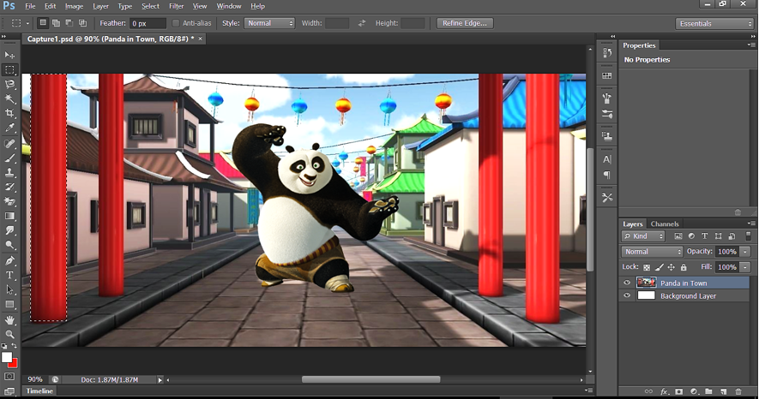This screenshot has width=759, height=399.
Task: Click the horizontal canvas scrollbar
Action: (x=370, y=379)
